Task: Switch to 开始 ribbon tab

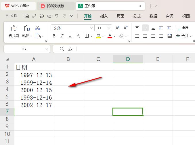Action: [88, 16]
